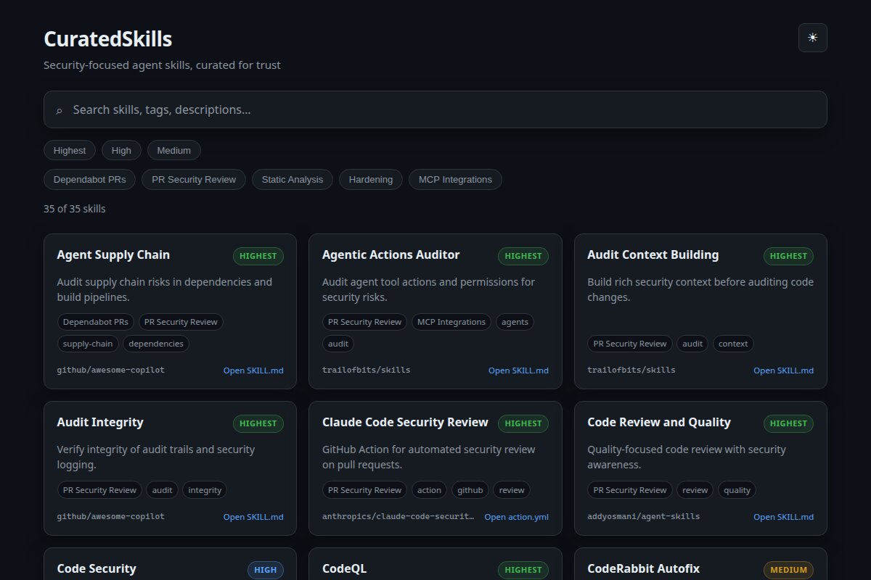Open SKILL.md for Agent Supply Chain
The image size is (871, 580).
tap(253, 370)
